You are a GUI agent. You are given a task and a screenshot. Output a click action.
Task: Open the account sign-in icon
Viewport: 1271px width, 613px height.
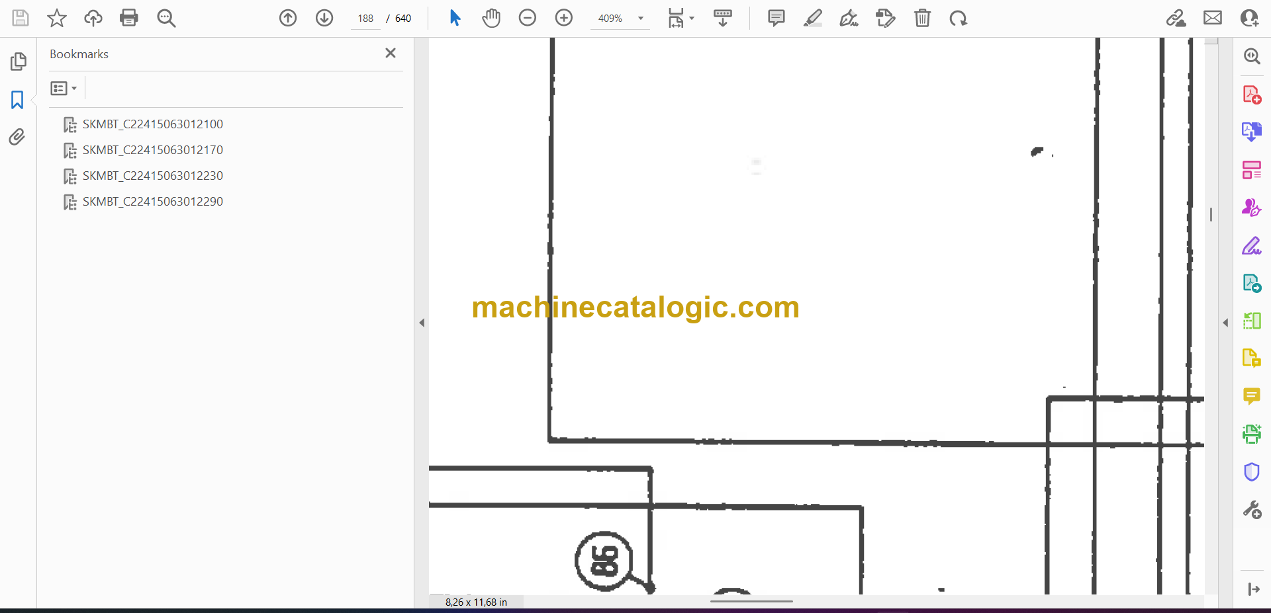coord(1249,18)
